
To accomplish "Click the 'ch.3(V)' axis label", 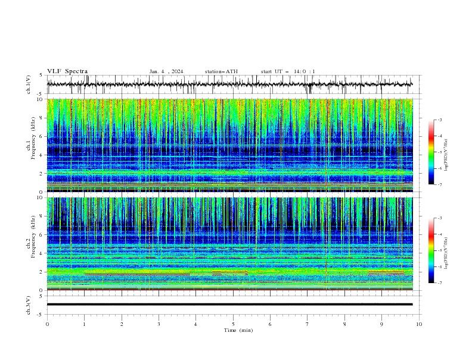I will 28,305.
